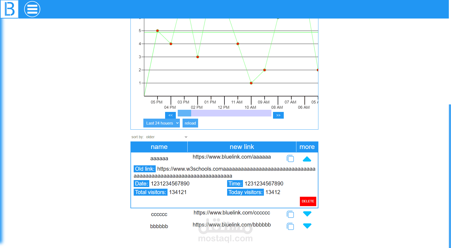This screenshot has height=248, width=451.
Task: Collapse the aaaaaa row details
Action: pos(307,159)
